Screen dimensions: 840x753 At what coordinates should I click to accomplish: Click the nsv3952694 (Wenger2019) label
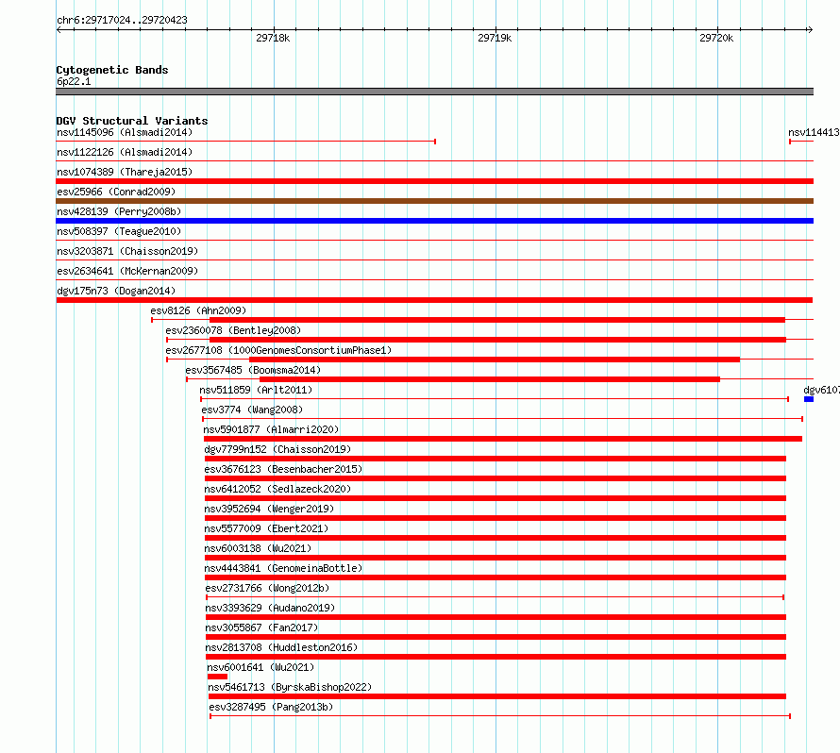(269, 509)
